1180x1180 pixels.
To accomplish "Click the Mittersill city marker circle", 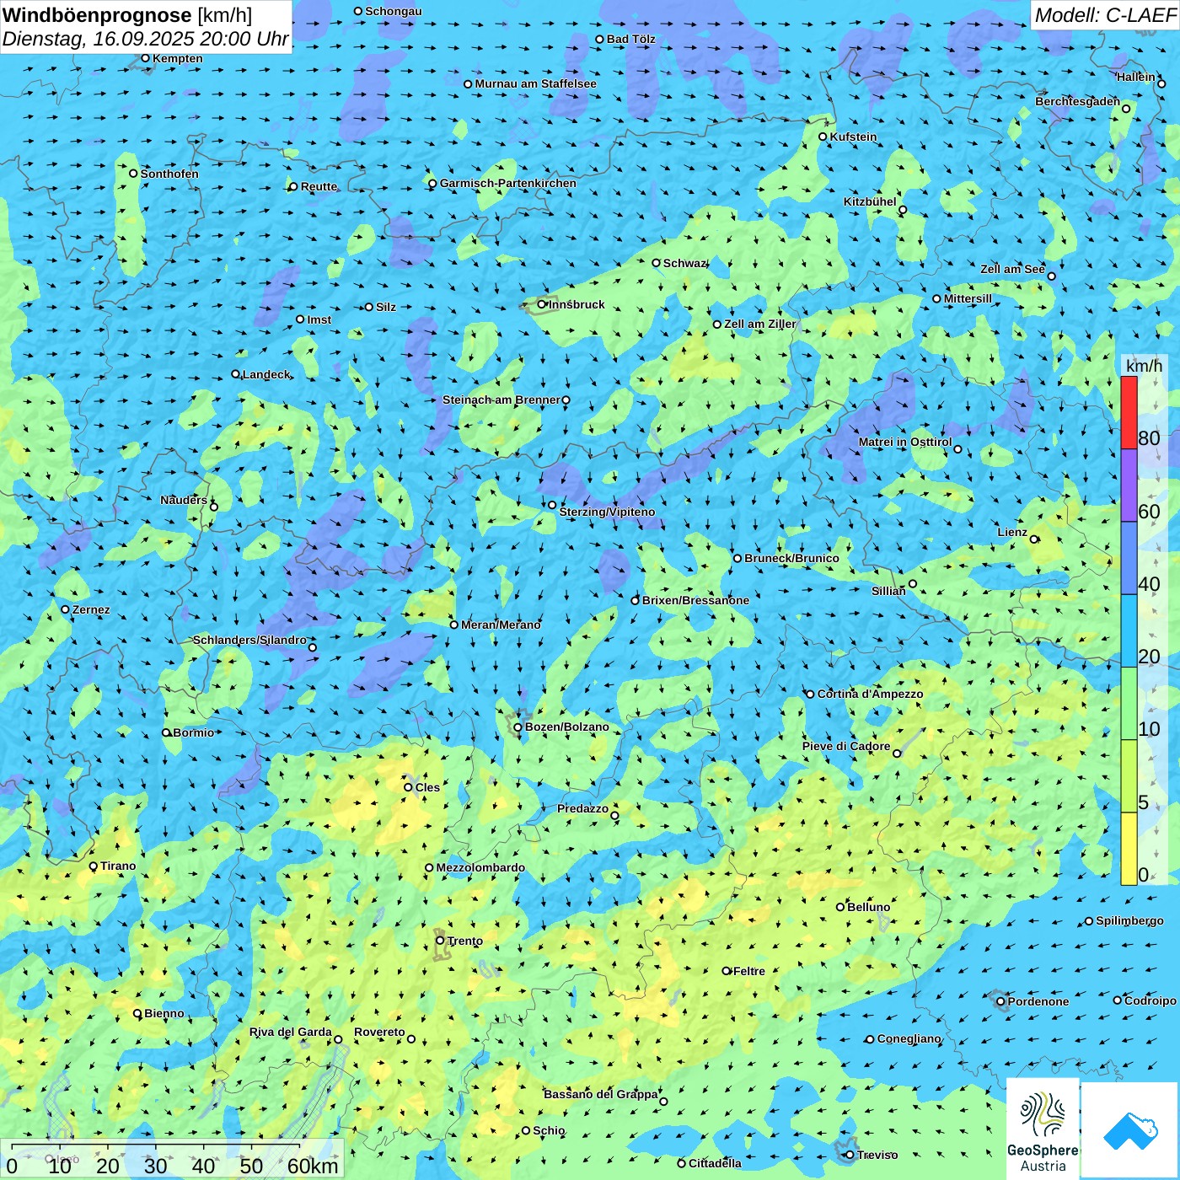I will [936, 298].
